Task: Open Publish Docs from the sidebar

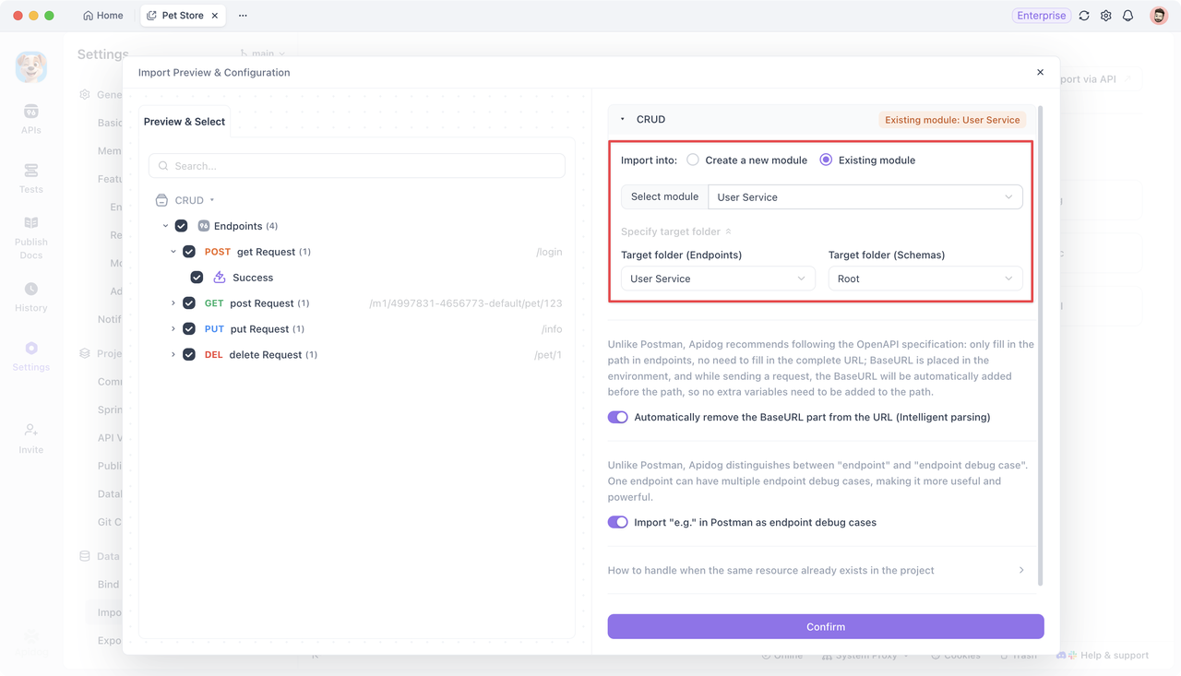Action: click(30, 232)
